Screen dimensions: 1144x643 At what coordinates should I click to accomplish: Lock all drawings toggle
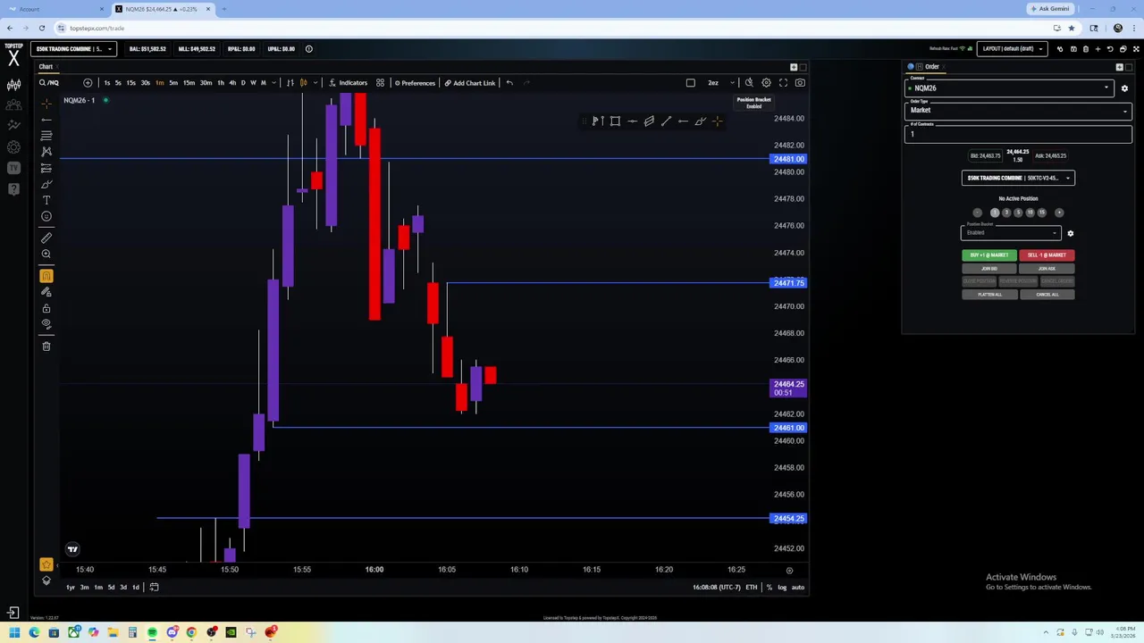tap(46, 308)
